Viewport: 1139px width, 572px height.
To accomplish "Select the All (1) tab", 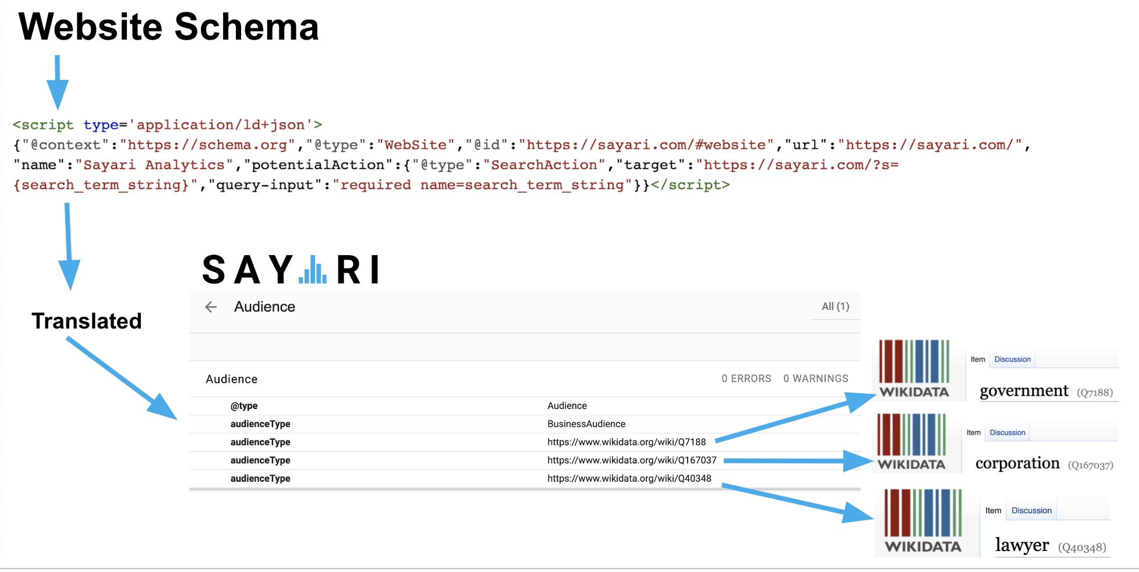I will 835,306.
